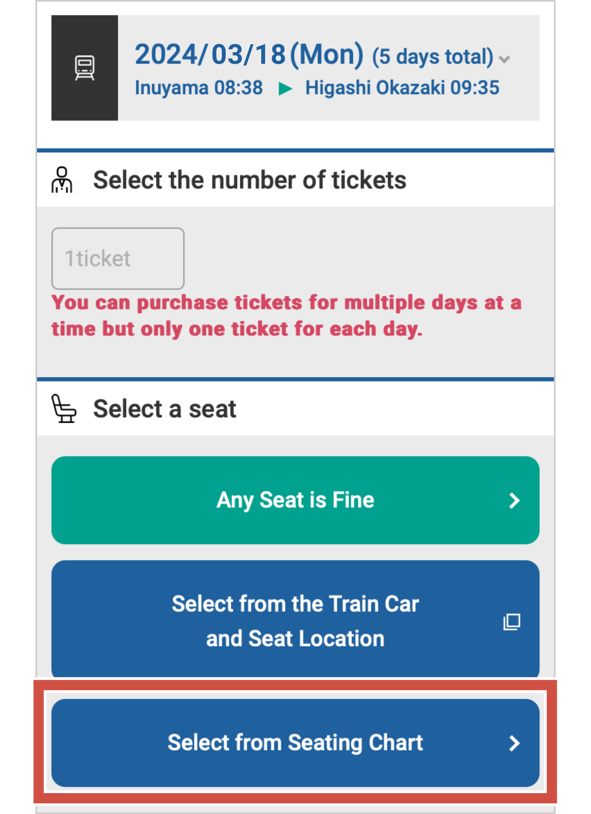
Task: Click the Select the number of tickets heading
Action: [249, 180]
